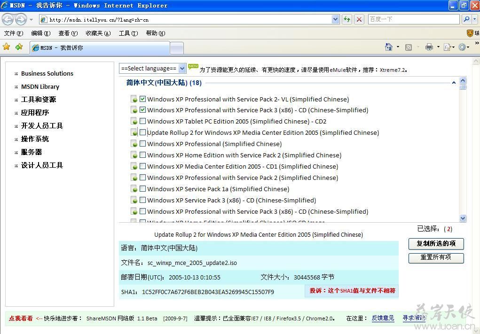The height and width of the screenshot is (334, 480).
Task: Click the search magnifier icon
Action: tap(466, 19)
